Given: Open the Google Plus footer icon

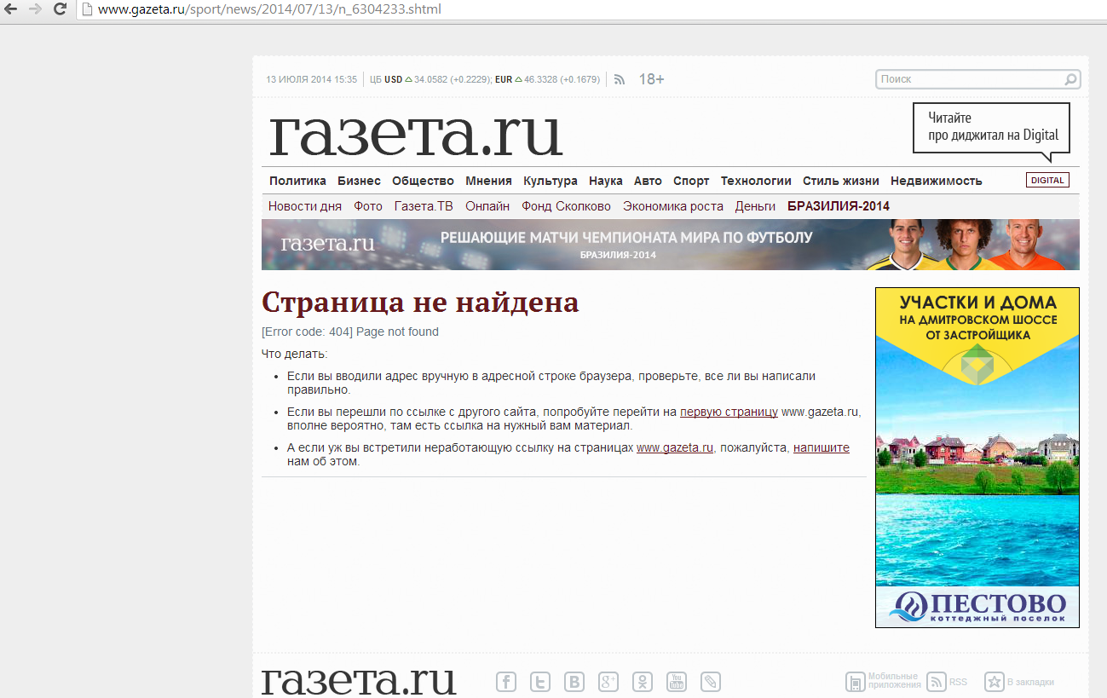Looking at the screenshot, I should click(x=608, y=682).
